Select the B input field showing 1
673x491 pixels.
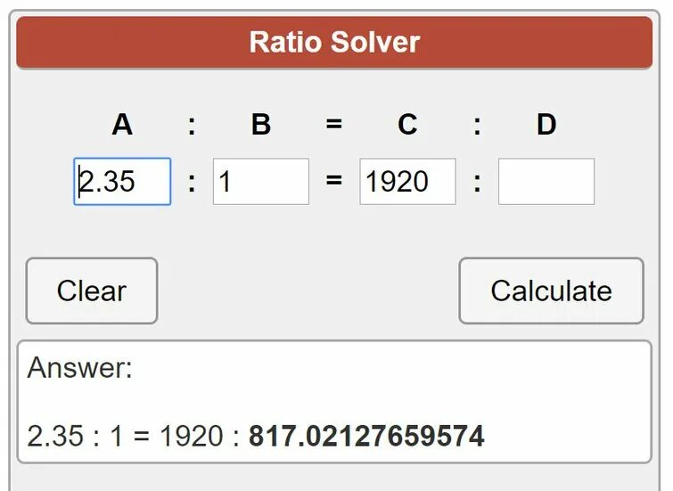click(x=261, y=182)
